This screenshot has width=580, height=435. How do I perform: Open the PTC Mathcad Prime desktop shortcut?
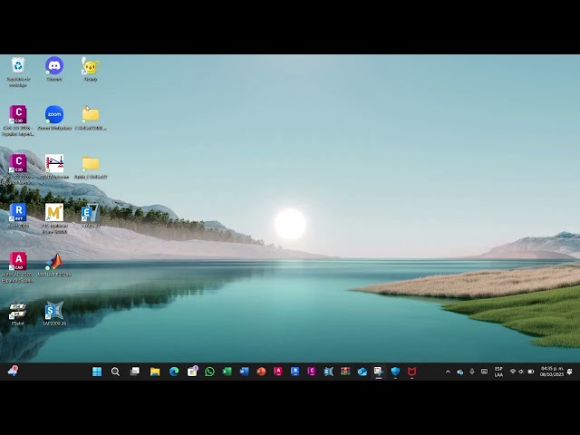tap(54, 218)
